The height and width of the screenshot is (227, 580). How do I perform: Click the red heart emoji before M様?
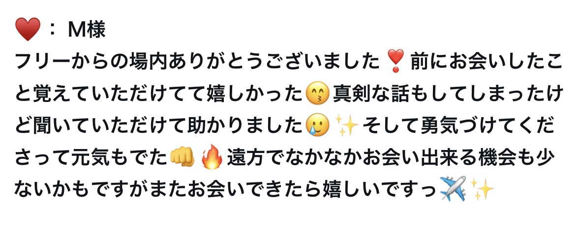(28, 29)
